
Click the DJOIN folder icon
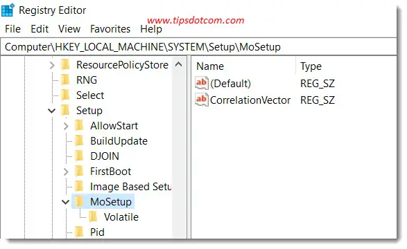79,156
